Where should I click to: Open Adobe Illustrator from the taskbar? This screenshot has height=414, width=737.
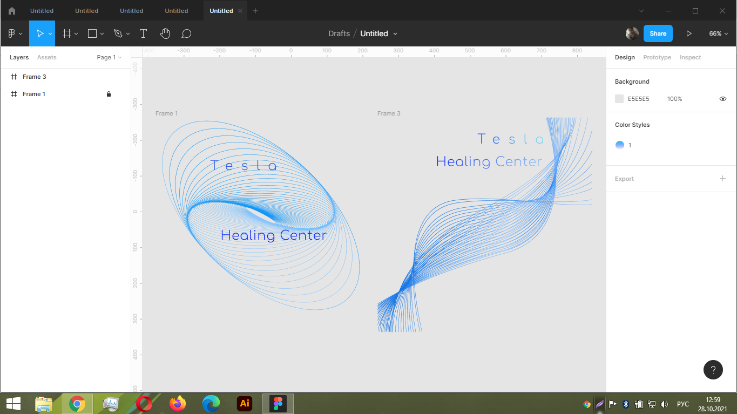(245, 403)
